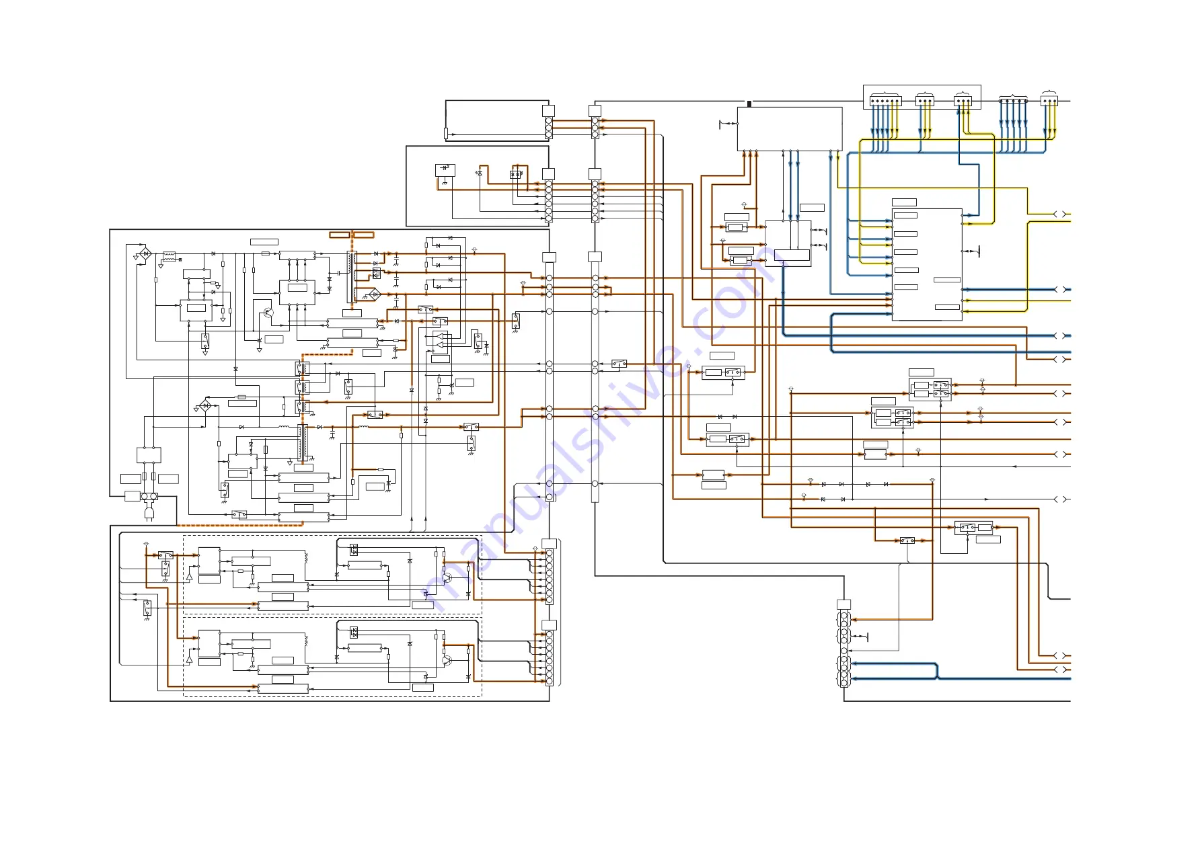Click the line filter coil symbol

[x=169, y=257]
